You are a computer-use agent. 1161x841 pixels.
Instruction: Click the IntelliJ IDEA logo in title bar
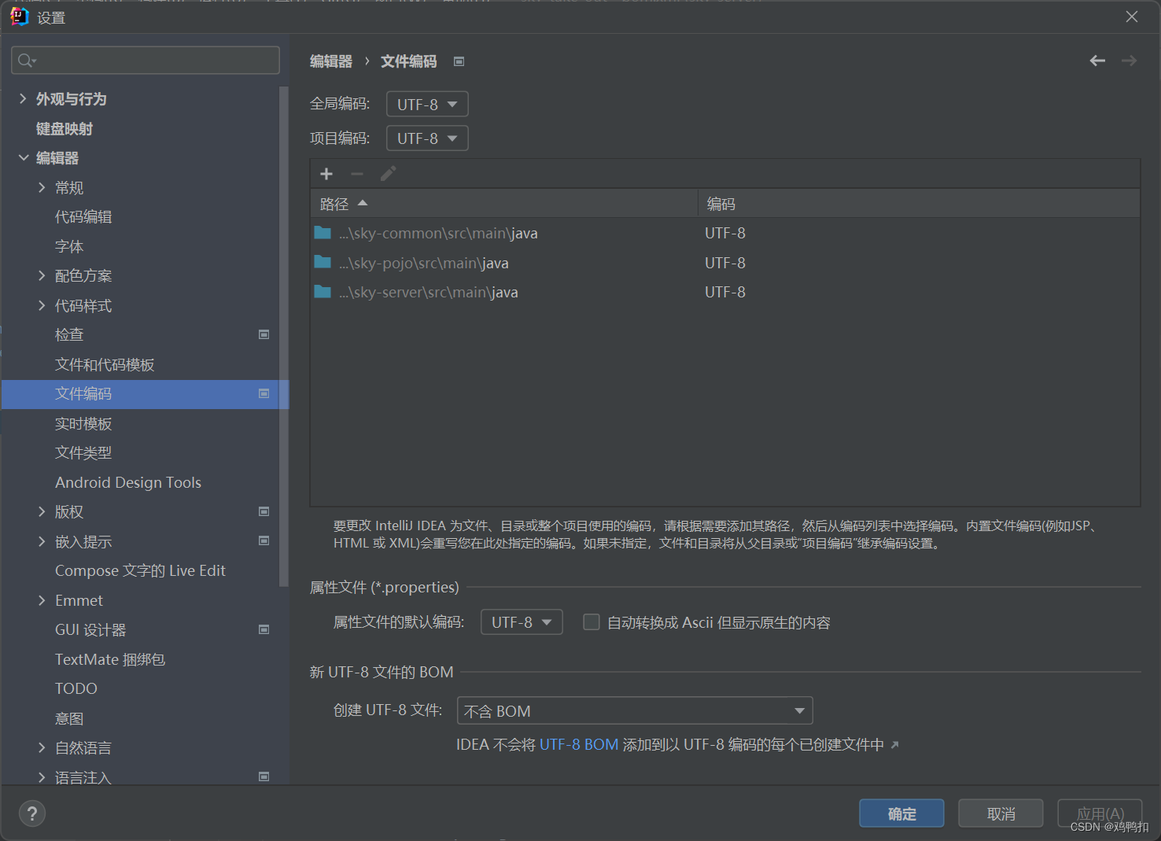(x=19, y=17)
